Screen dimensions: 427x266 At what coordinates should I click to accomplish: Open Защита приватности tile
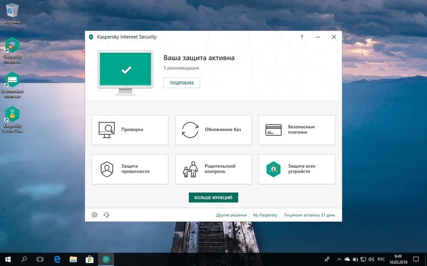pyautogui.click(x=130, y=169)
